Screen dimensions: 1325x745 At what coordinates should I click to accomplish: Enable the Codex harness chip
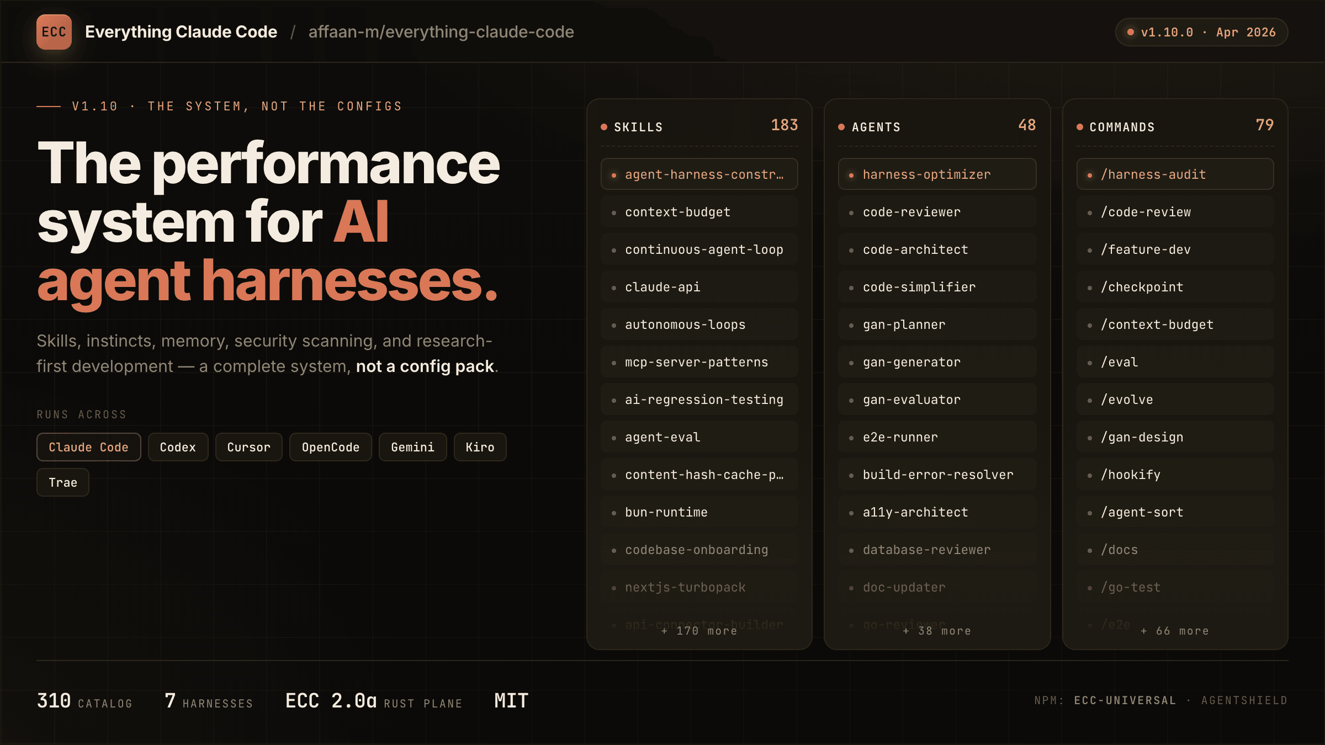point(178,447)
